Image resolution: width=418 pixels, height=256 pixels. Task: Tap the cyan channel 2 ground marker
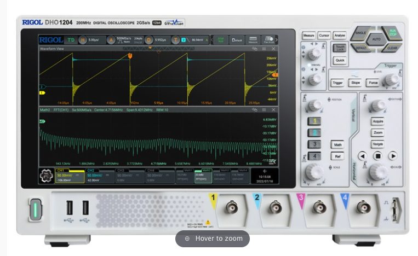point(42,87)
